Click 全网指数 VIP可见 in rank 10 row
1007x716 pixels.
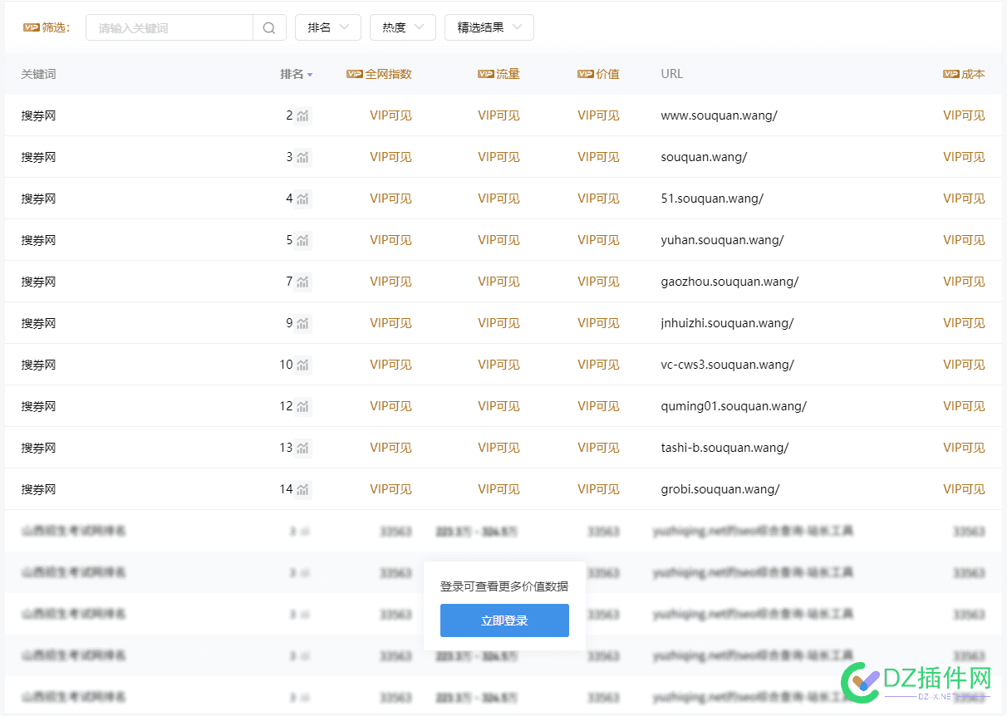click(391, 365)
